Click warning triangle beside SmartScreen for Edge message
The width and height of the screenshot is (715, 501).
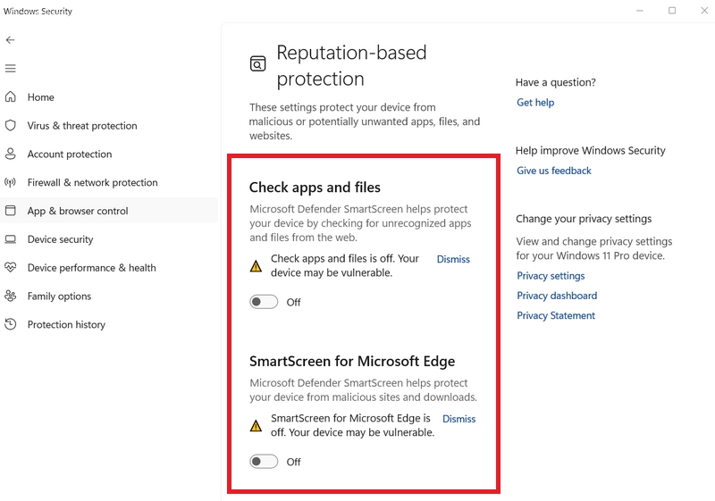click(x=256, y=426)
